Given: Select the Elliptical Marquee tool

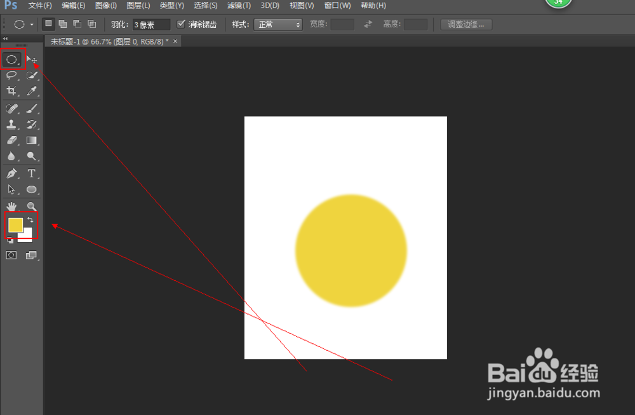Looking at the screenshot, I should tap(11, 60).
